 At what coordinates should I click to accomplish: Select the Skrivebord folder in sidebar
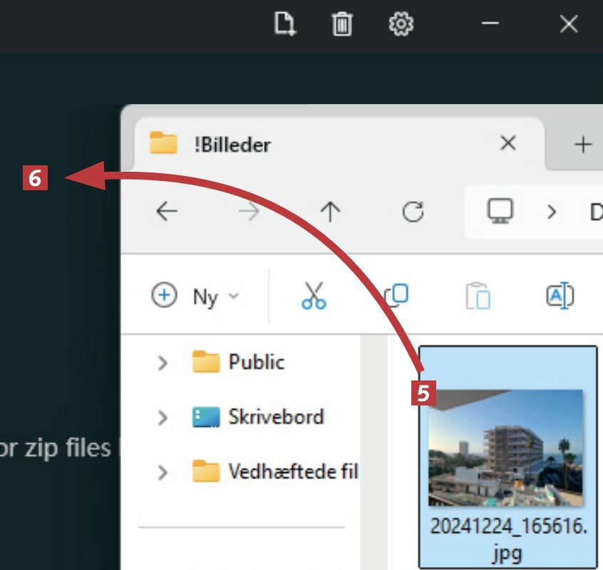(x=275, y=417)
